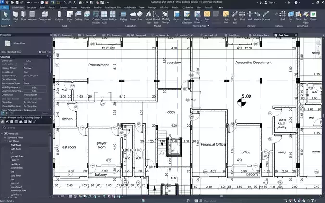
Task: Open ground floor in Project Browser
Action: [17, 156]
